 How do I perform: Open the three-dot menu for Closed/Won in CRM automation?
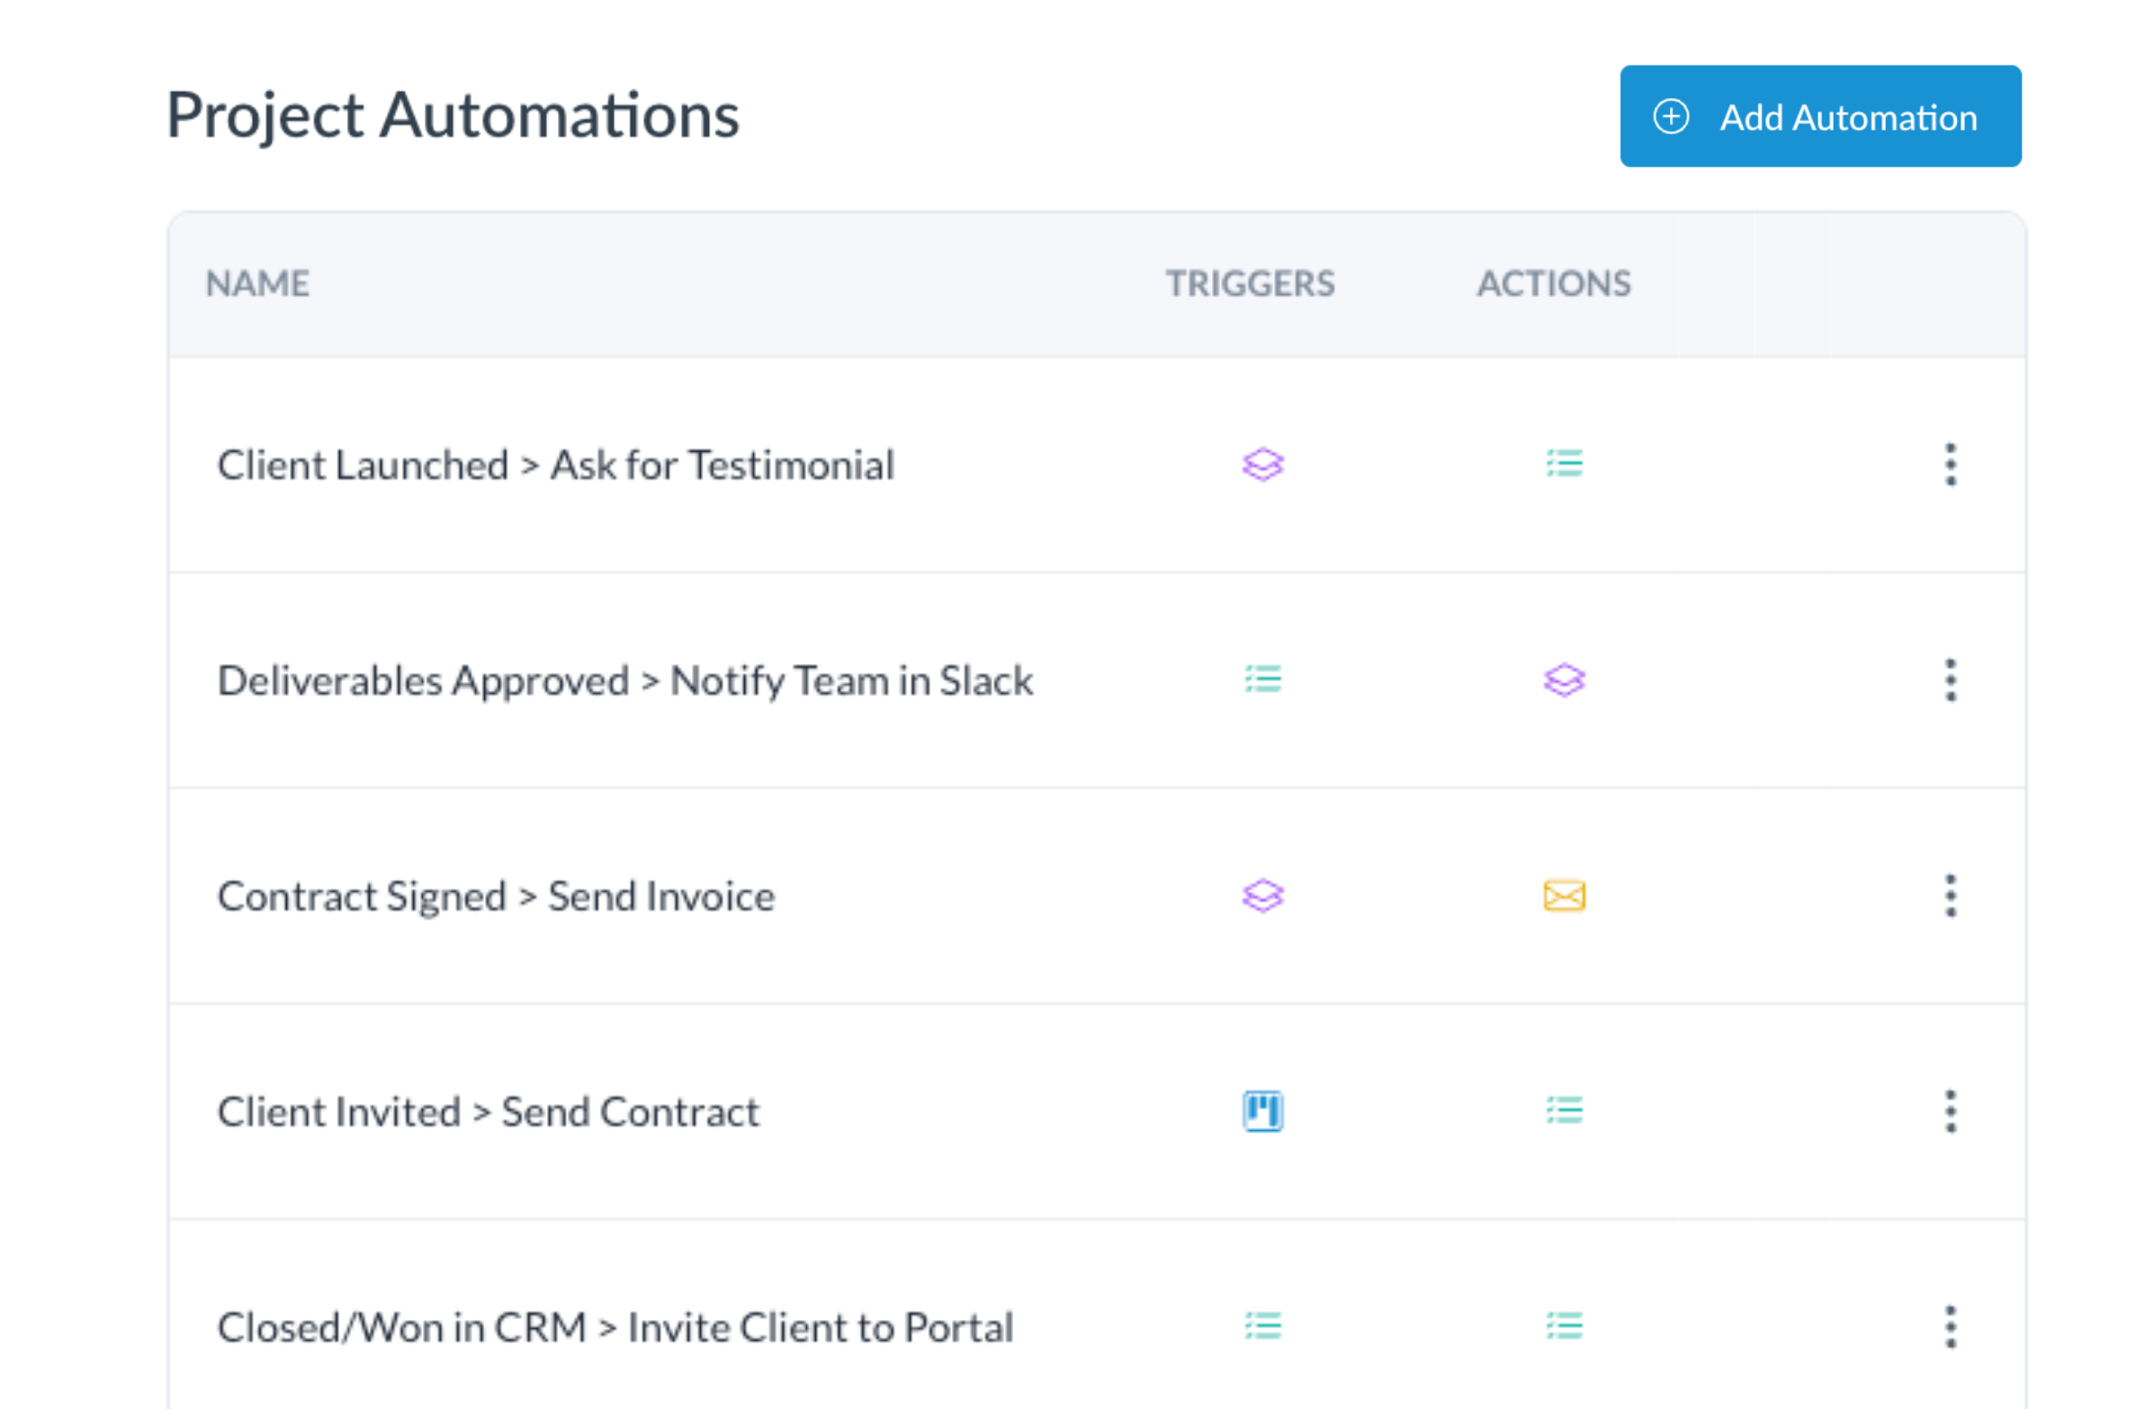pyautogui.click(x=1951, y=1326)
